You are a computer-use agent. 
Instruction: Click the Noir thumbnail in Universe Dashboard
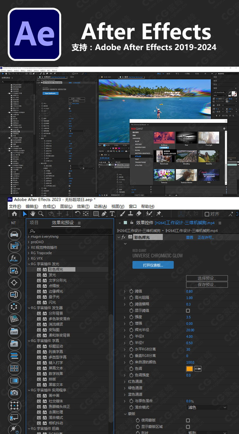(x=186, y=137)
